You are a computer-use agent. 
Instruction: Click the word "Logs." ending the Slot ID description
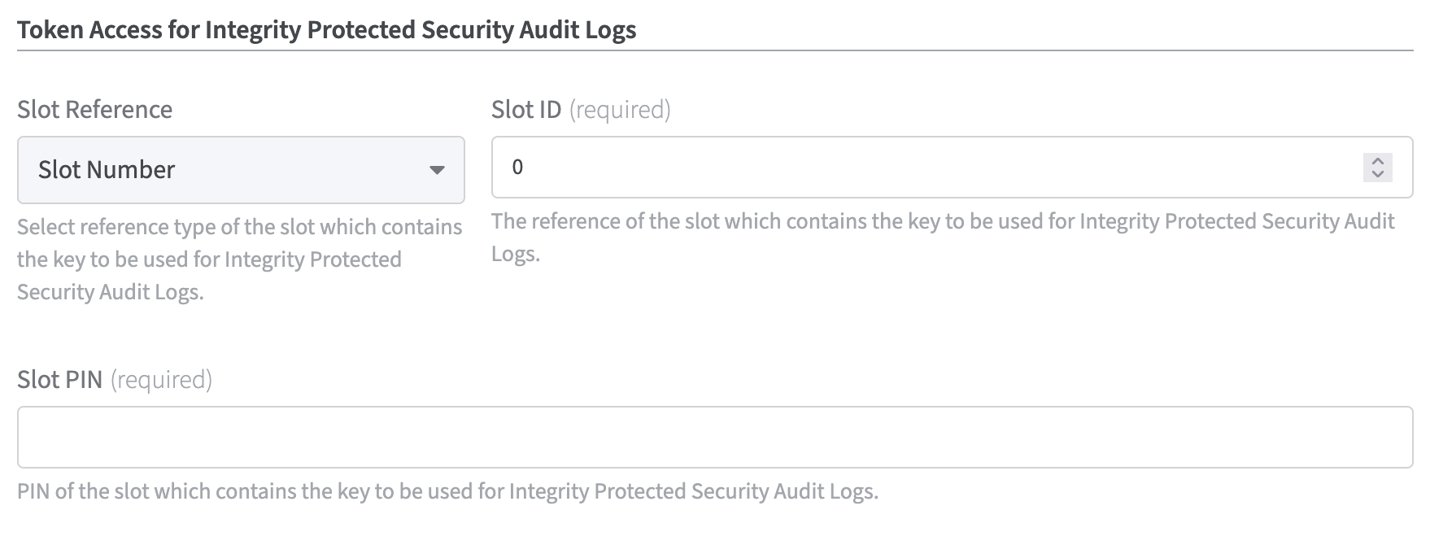coord(515,255)
